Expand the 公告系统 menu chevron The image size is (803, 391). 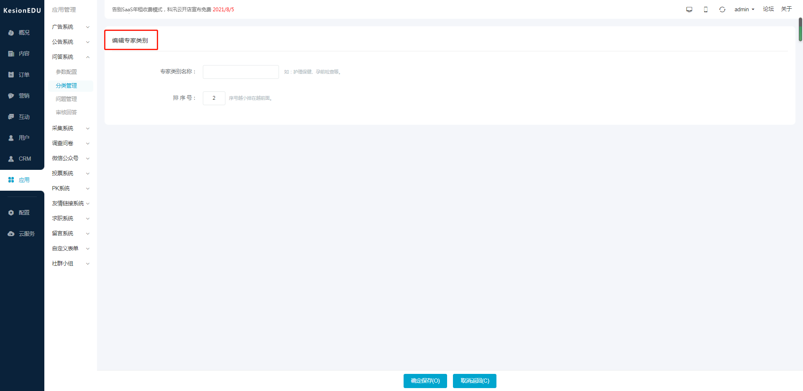(x=88, y=42)
